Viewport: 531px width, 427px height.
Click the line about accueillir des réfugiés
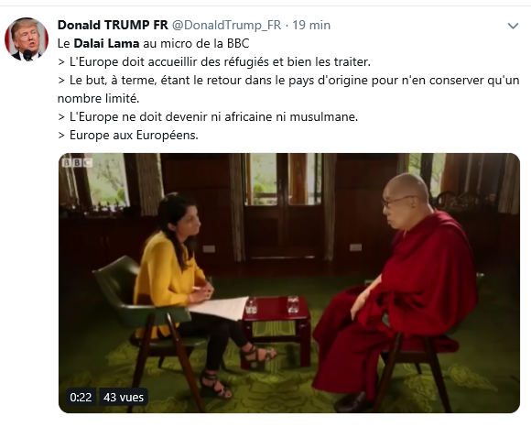coord(214,62)
